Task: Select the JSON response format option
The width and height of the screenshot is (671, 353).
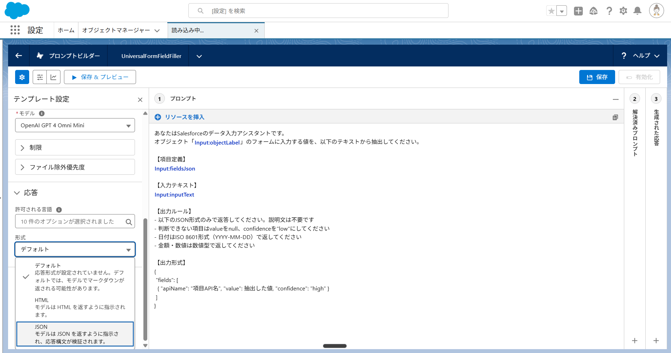Action: [x=75, y=334]
